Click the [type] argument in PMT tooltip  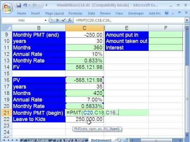coord(114,129)
